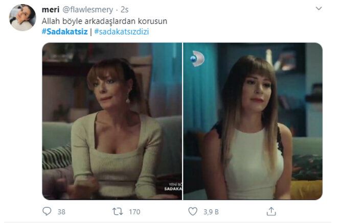Screen dimensions: 341x224
Task: Click the SADAKA watermark text in left image
Action: click(173, 189)
